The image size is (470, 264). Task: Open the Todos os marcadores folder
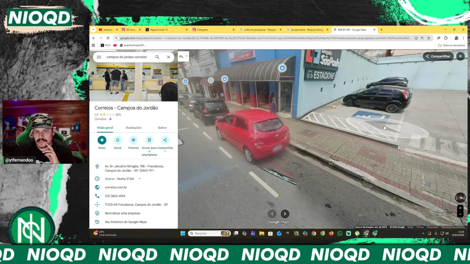tap(452, 45)
